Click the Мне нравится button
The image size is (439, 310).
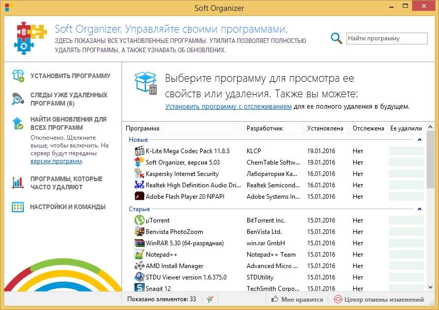(x=297, y=299)
